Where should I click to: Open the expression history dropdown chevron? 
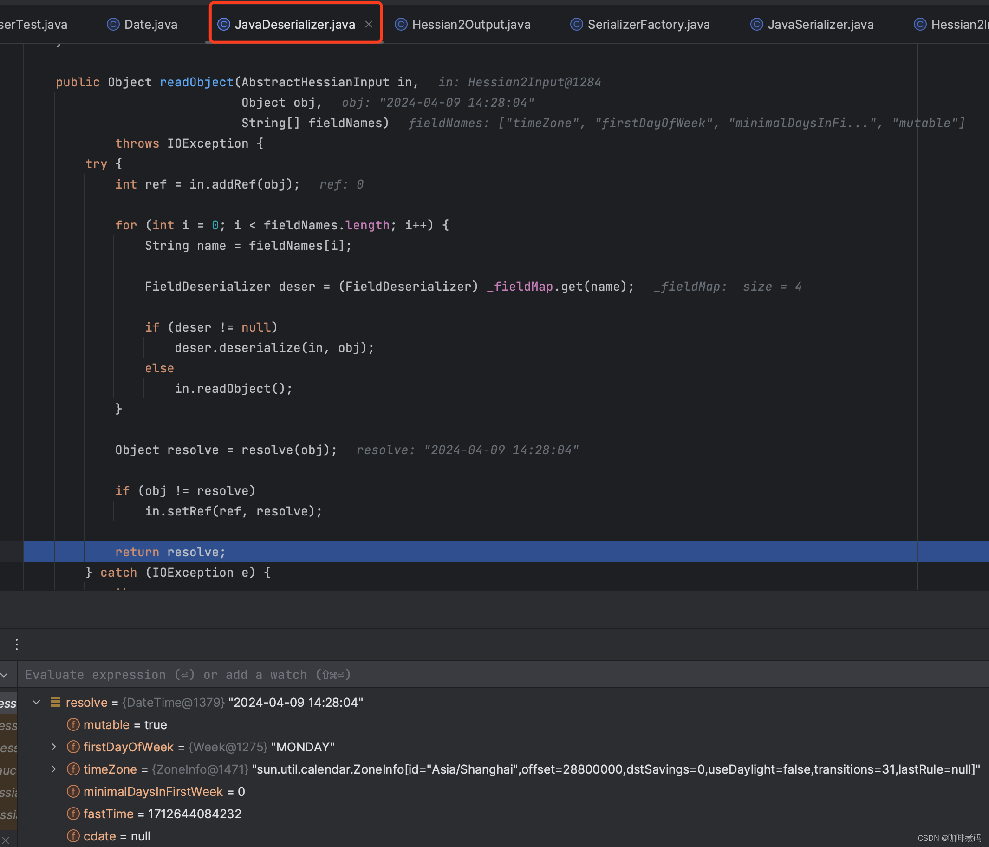(x=5, y=675)
